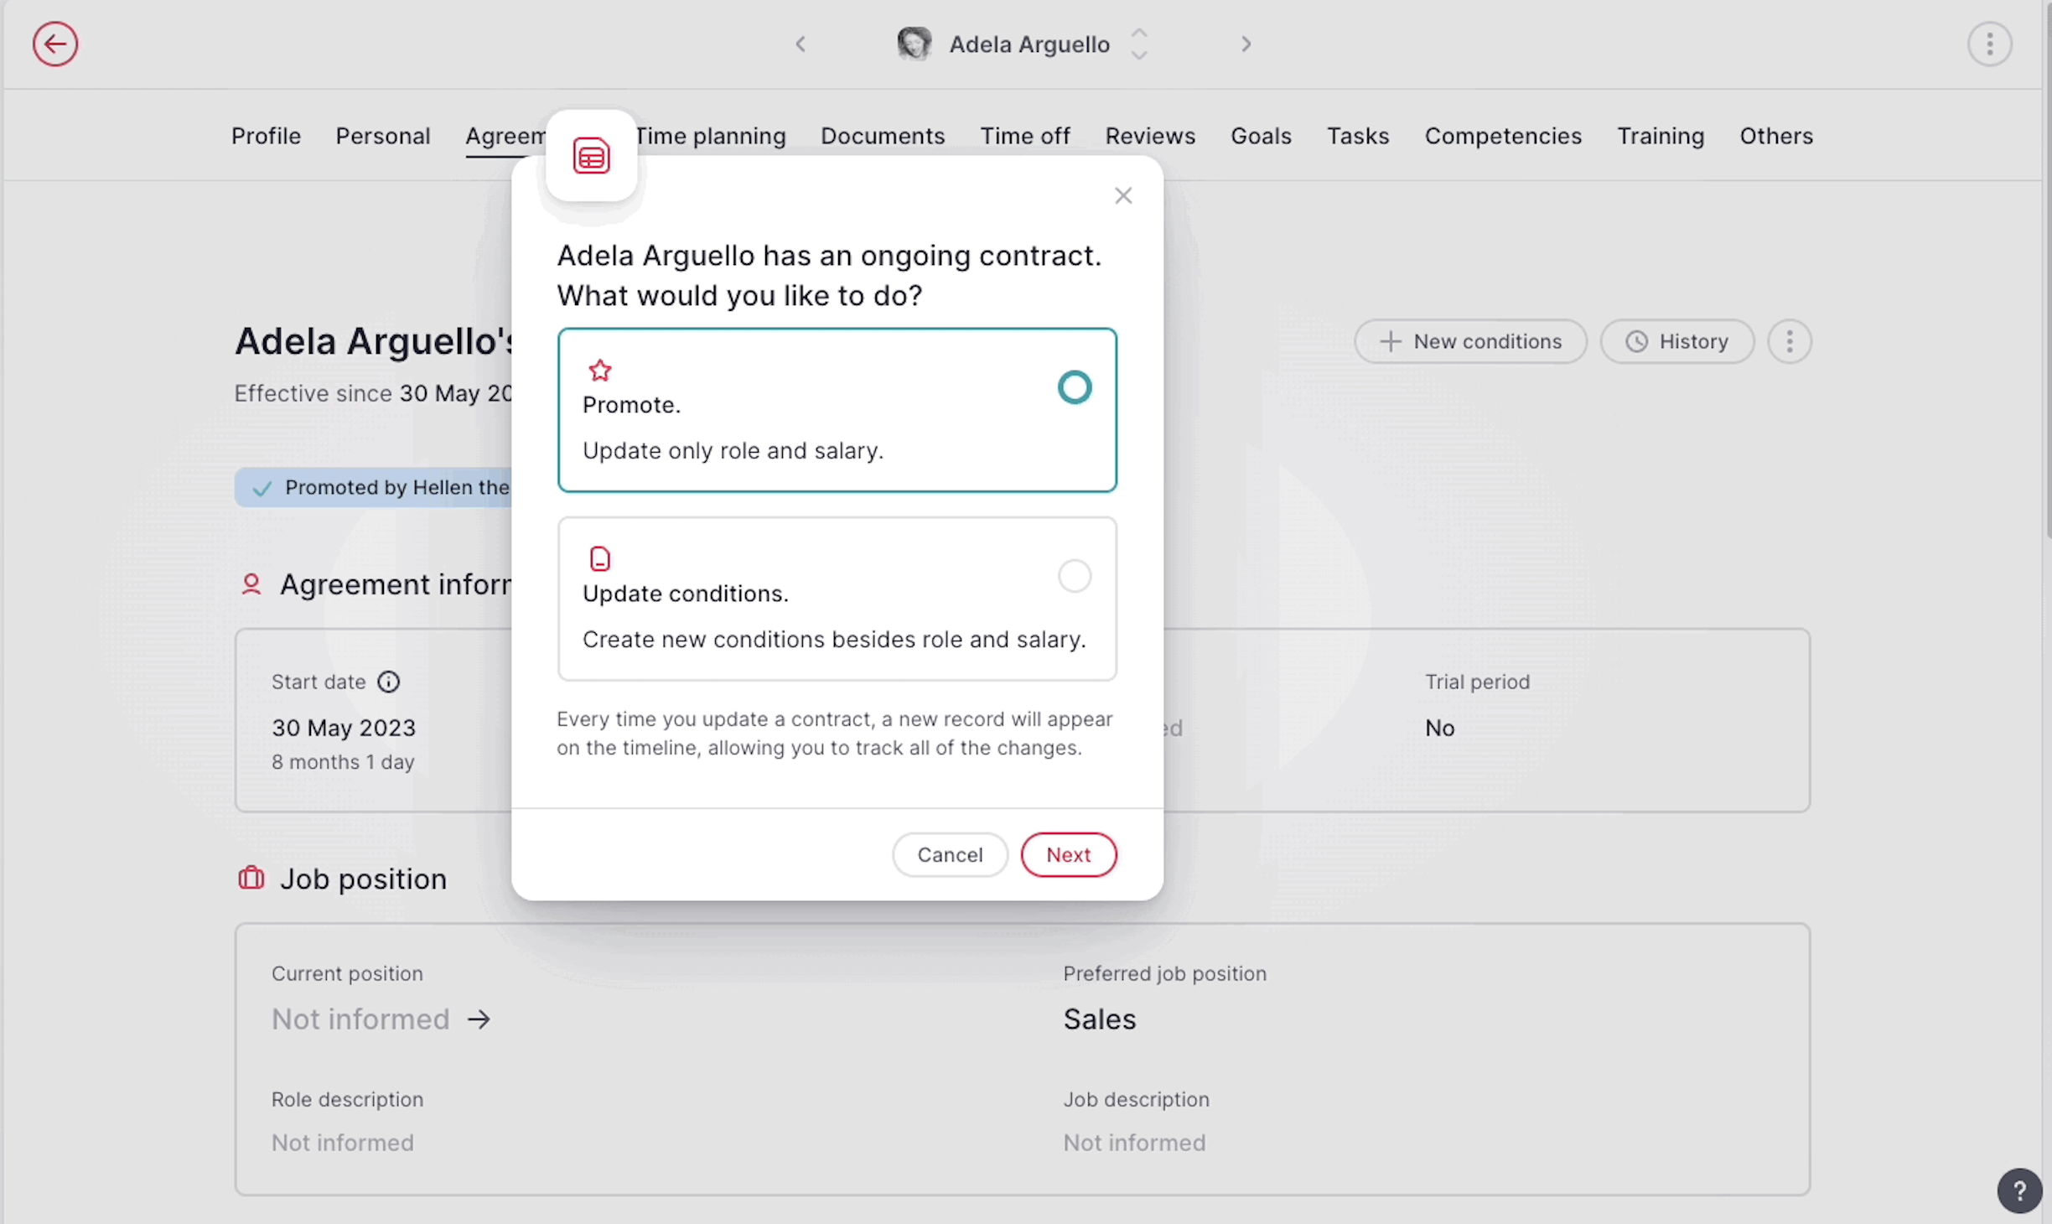Go to previous employee with left chevron
Image resolution: width=2052 pixels, height=1224 pixels.
[x=801, y=44]
